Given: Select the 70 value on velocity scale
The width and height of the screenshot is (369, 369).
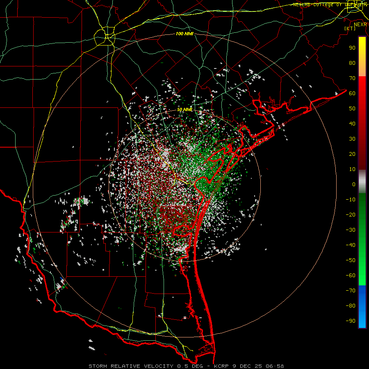Looking at the screenshot, I should (352, 78).
